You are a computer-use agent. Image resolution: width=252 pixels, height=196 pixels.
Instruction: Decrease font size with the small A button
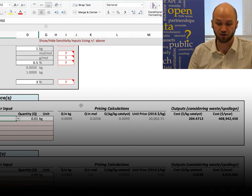pos(23,5)
